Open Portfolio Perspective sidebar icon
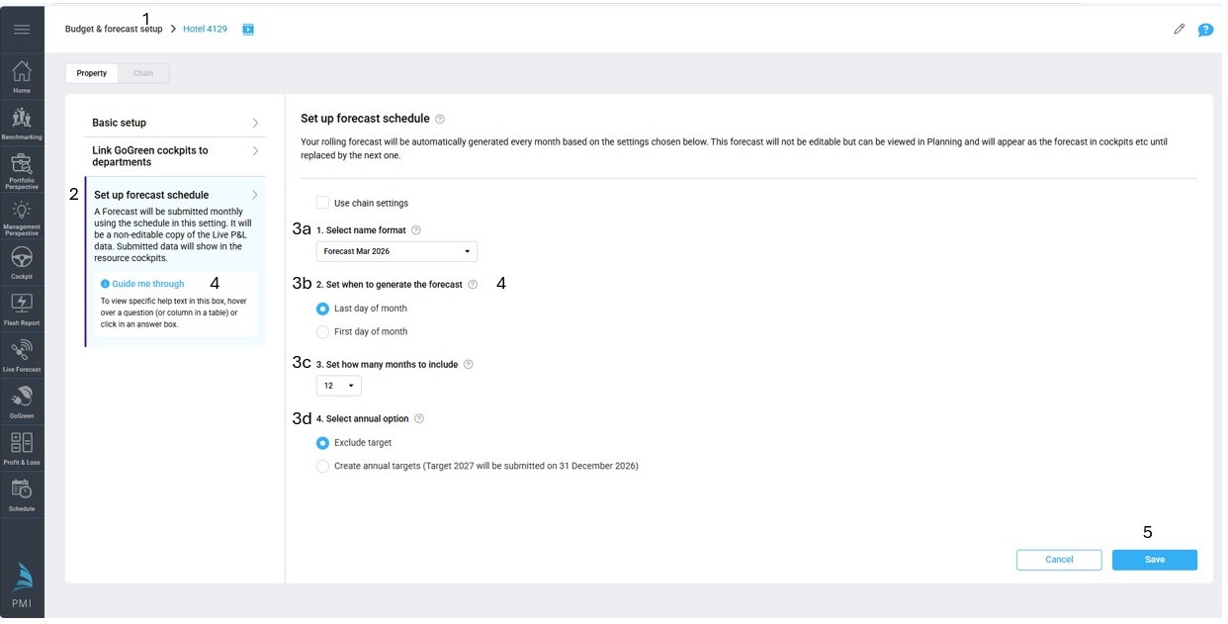Viewport: 1228px width, 624px height. (x=22, y=169)
